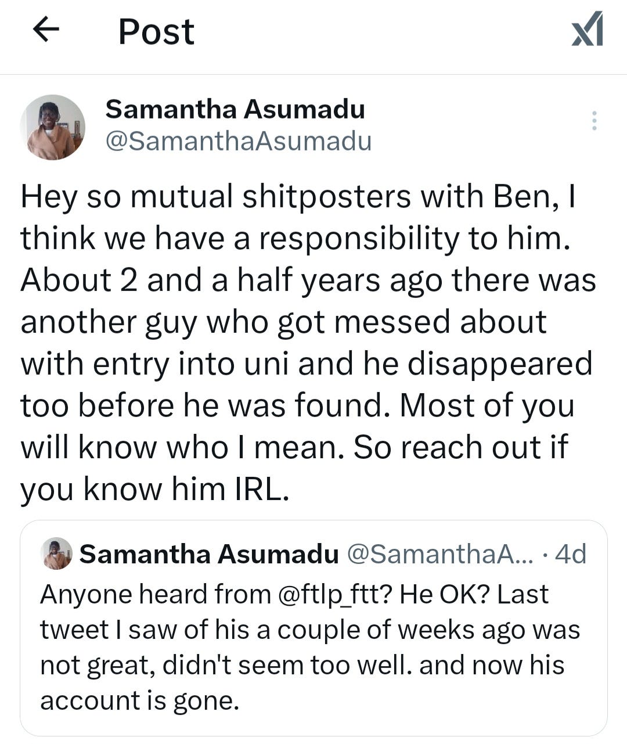The height and width of the screenshot is (744, 627).
Task: Open Grok from the top-right icon
Action: pyautogui.click(x=588, y=30)
